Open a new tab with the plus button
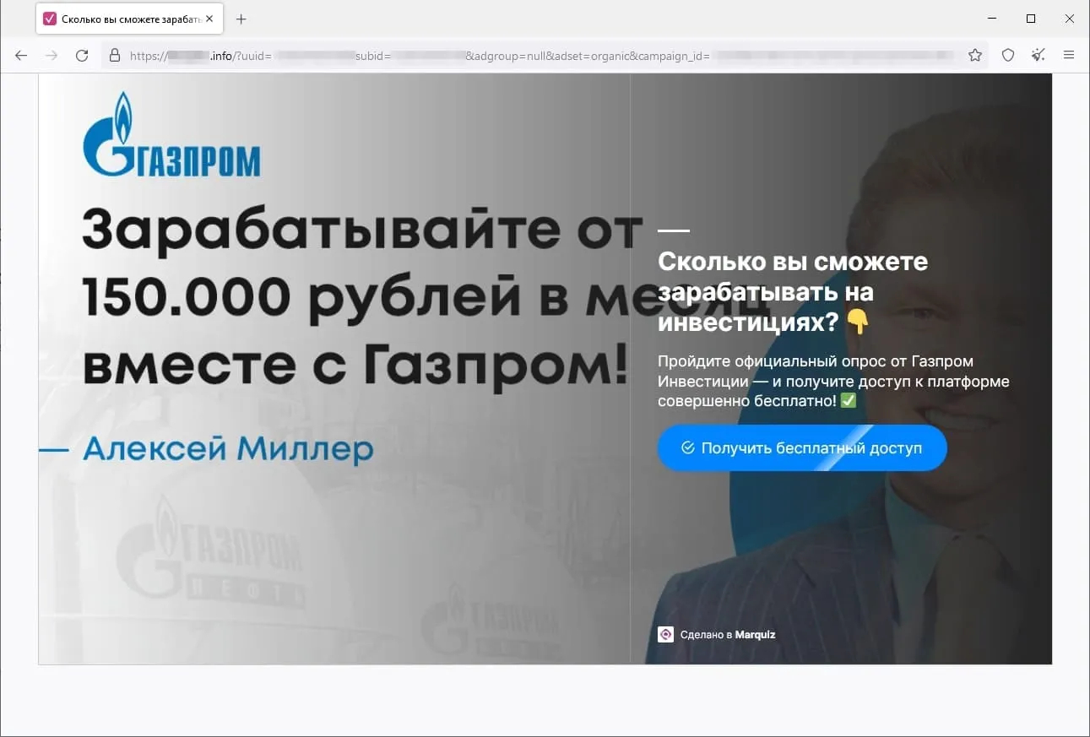The image size is (1090, 737). 241,18
